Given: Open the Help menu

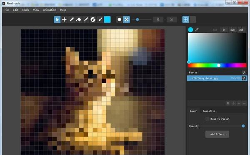Looking at the screenshot, I should pyautogui.click(x=63, y=10).
